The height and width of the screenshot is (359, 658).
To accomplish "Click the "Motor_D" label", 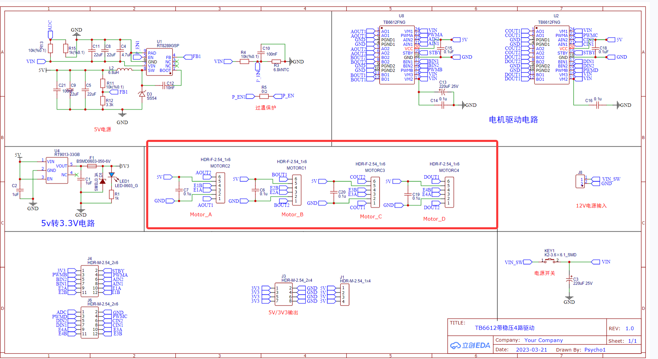I will [434, 219].
